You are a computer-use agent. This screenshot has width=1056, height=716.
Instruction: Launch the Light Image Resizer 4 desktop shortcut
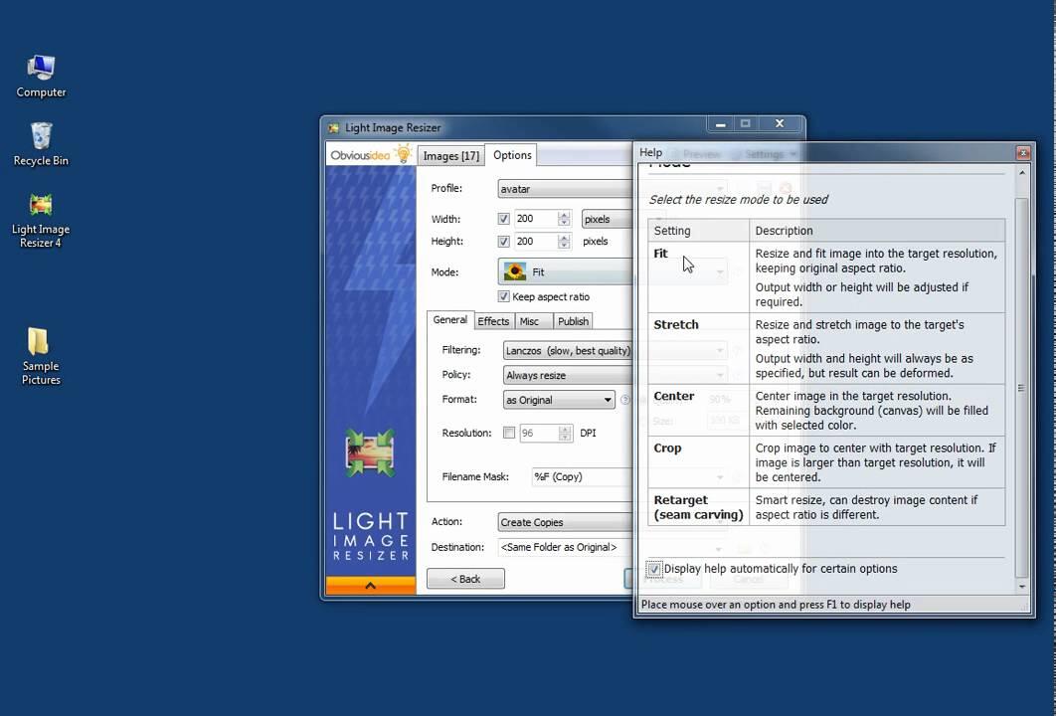41,219
